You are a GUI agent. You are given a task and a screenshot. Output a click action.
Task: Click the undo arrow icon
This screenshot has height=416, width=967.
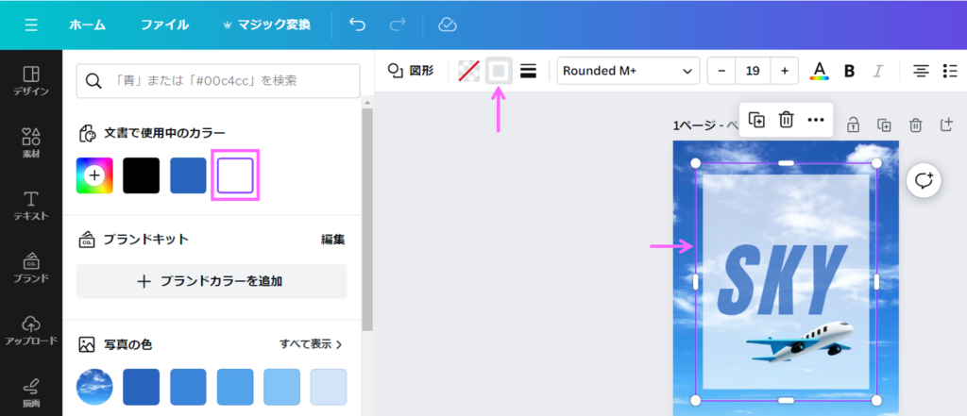click(x=357, y=25)
